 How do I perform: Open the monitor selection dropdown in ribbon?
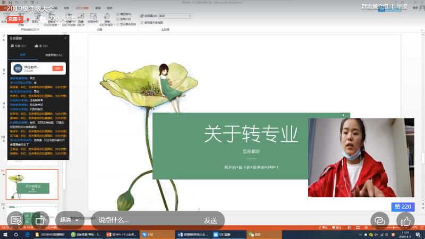coord(175,16)
